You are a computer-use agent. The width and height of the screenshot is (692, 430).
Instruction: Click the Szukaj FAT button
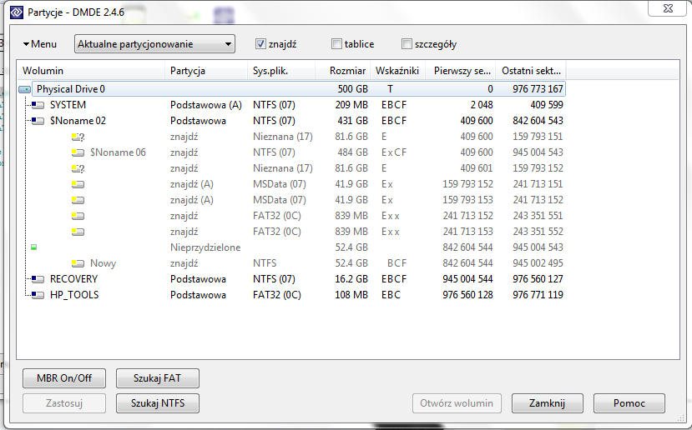(x=158, y=378)
